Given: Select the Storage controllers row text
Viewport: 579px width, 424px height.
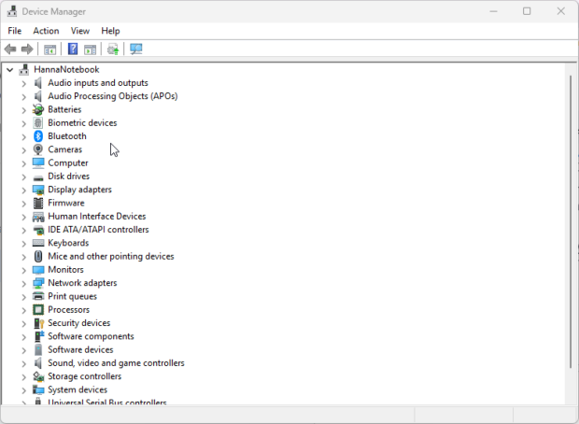Looking at the screenshot, I should [85, 376].
